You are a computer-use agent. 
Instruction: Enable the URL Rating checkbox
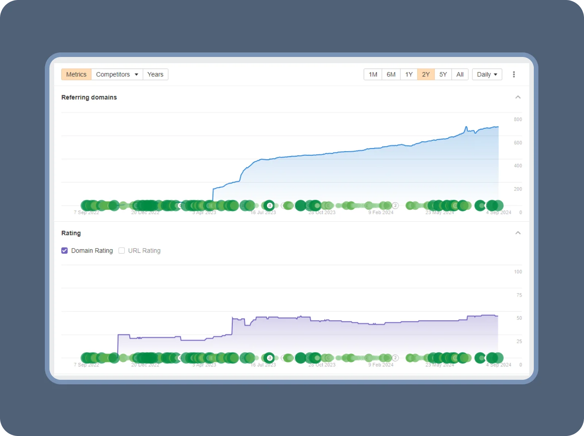point(122,251)
